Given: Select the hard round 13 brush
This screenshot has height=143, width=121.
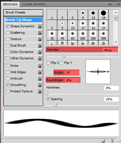Looking at the screenshot, I should [x=93, y=14].
